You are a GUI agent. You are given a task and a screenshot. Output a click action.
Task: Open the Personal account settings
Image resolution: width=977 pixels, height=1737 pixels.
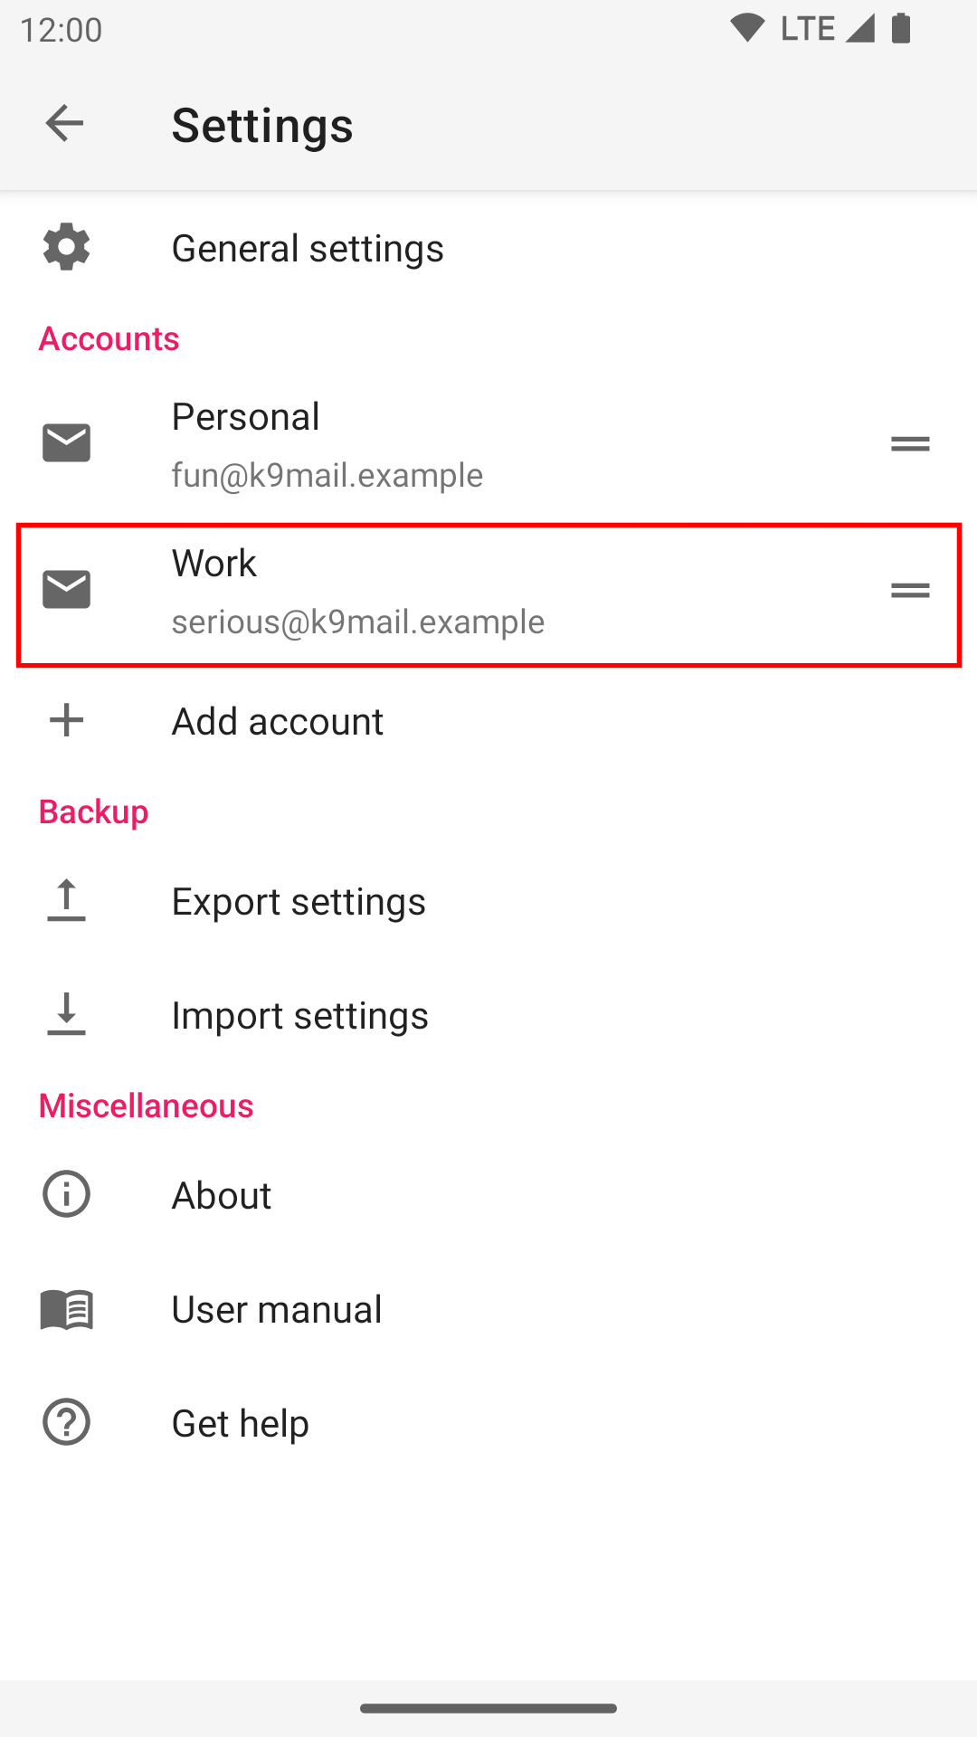[488, 443]
